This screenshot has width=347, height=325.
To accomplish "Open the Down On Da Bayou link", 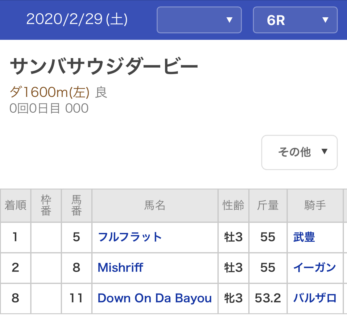I will click(155, 298).
